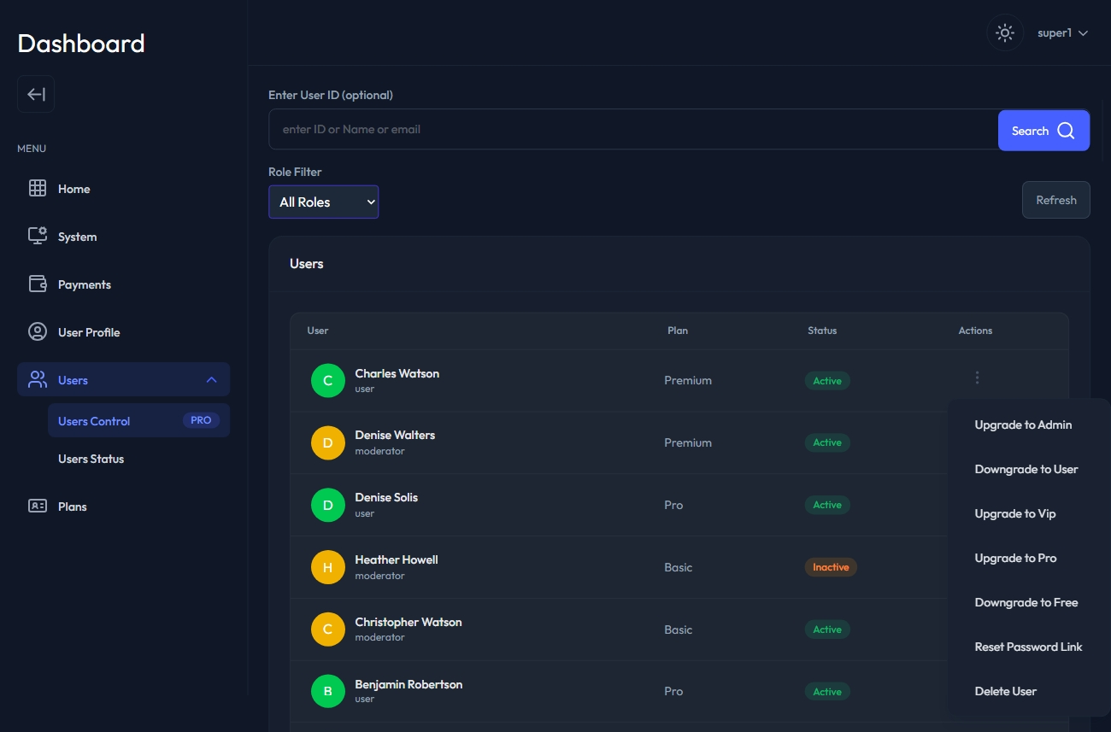Viewport: 1111px width, 732px height.
Task: Click the System monitor icon
Action: click(x=38, y=237)
